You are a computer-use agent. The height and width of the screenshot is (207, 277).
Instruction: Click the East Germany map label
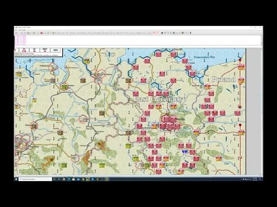[158, 99]
